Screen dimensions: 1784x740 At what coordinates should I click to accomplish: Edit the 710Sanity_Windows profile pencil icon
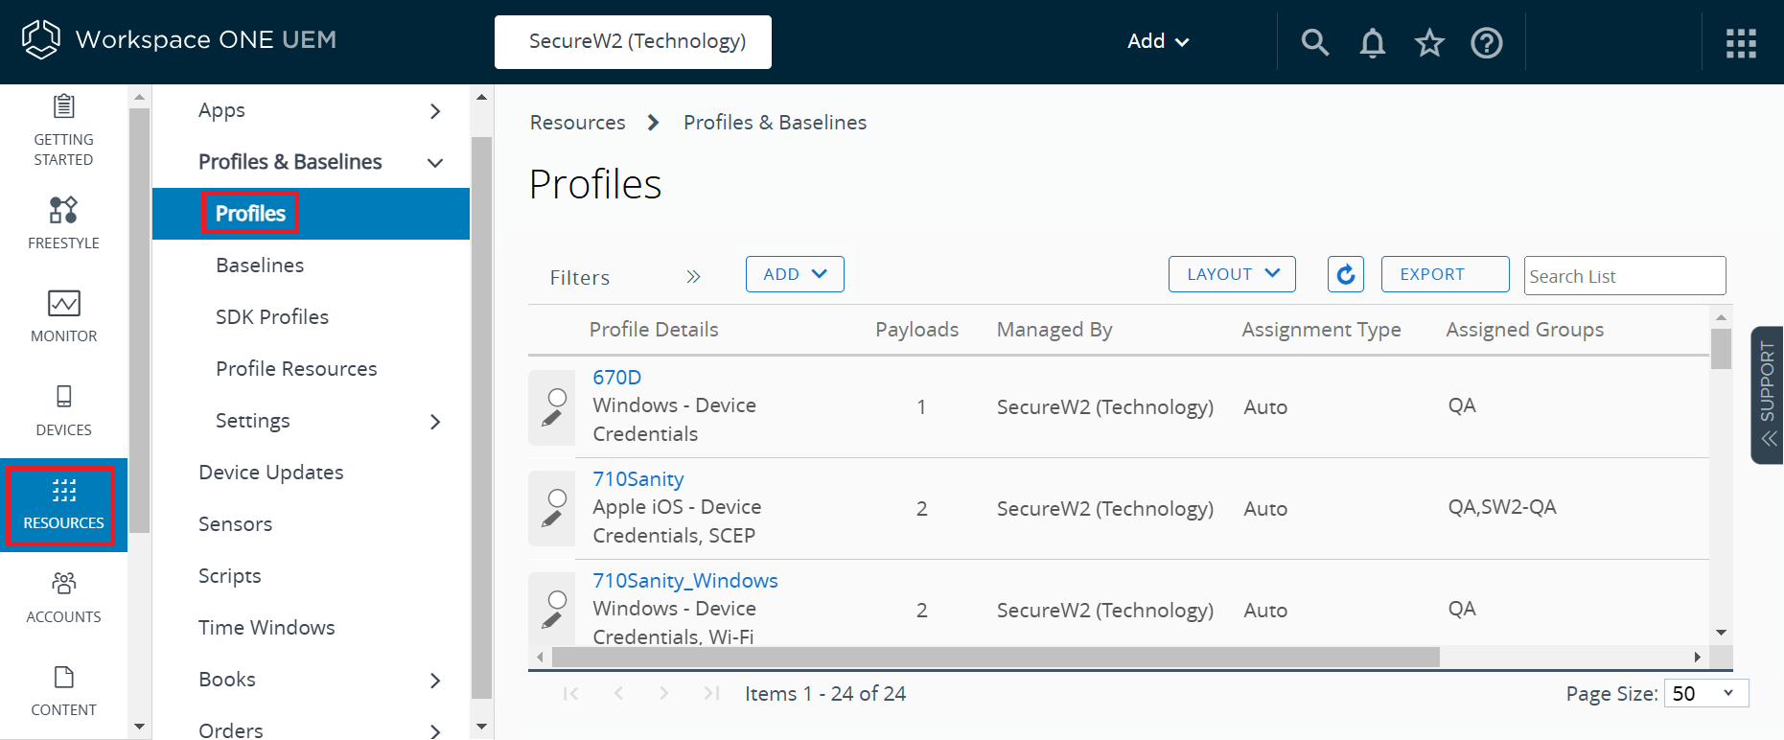[x=552, y=620]
